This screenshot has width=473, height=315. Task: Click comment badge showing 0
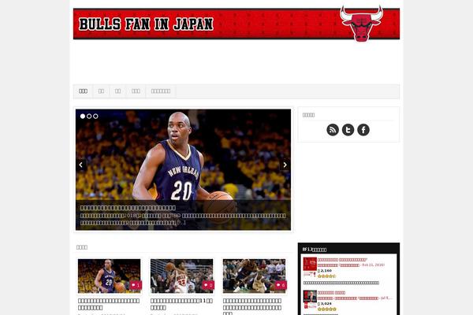click(208, 285)
